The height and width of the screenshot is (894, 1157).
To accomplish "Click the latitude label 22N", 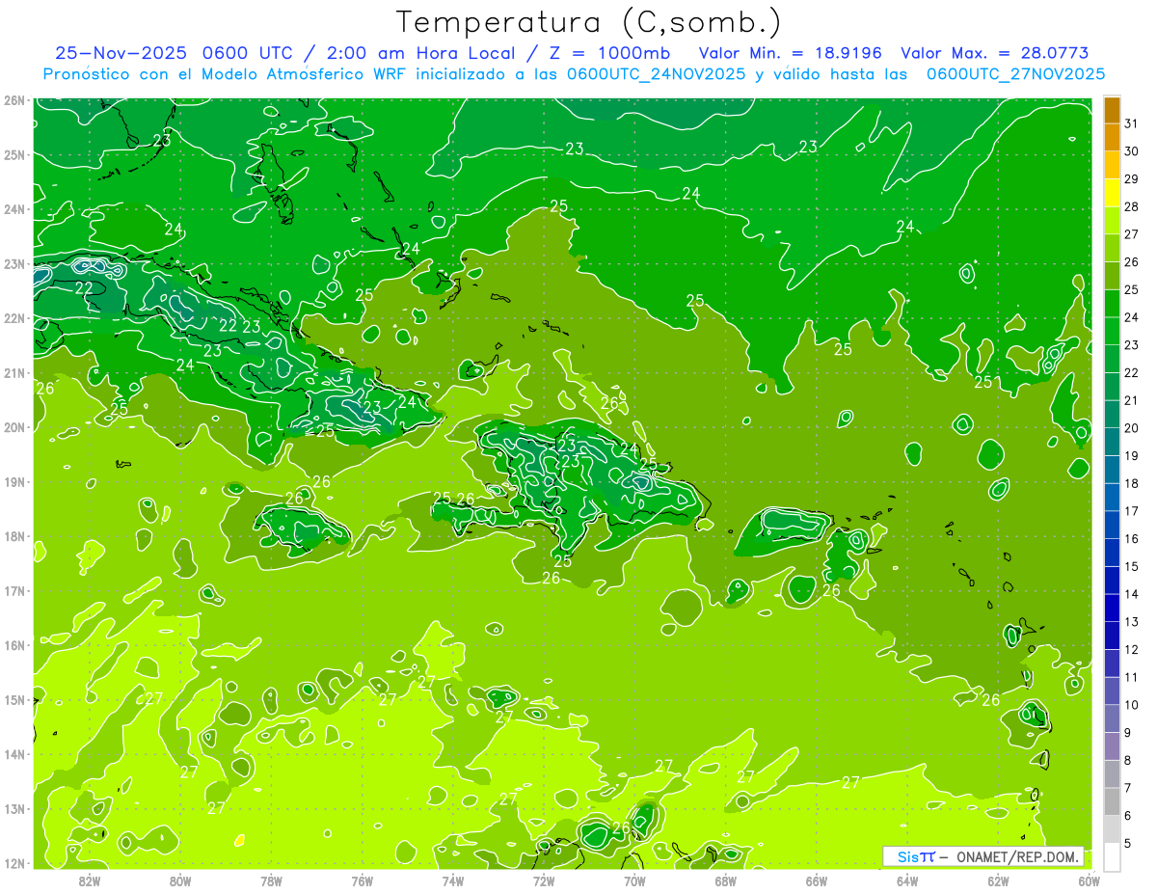I will [14, 318].
